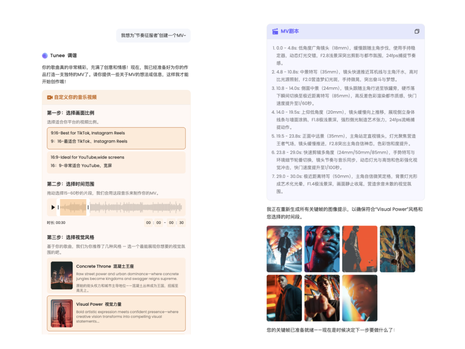Click the Concrete Throne style preview image
Image resolution: width=465 pixels, height=349 pixels.
62,275
